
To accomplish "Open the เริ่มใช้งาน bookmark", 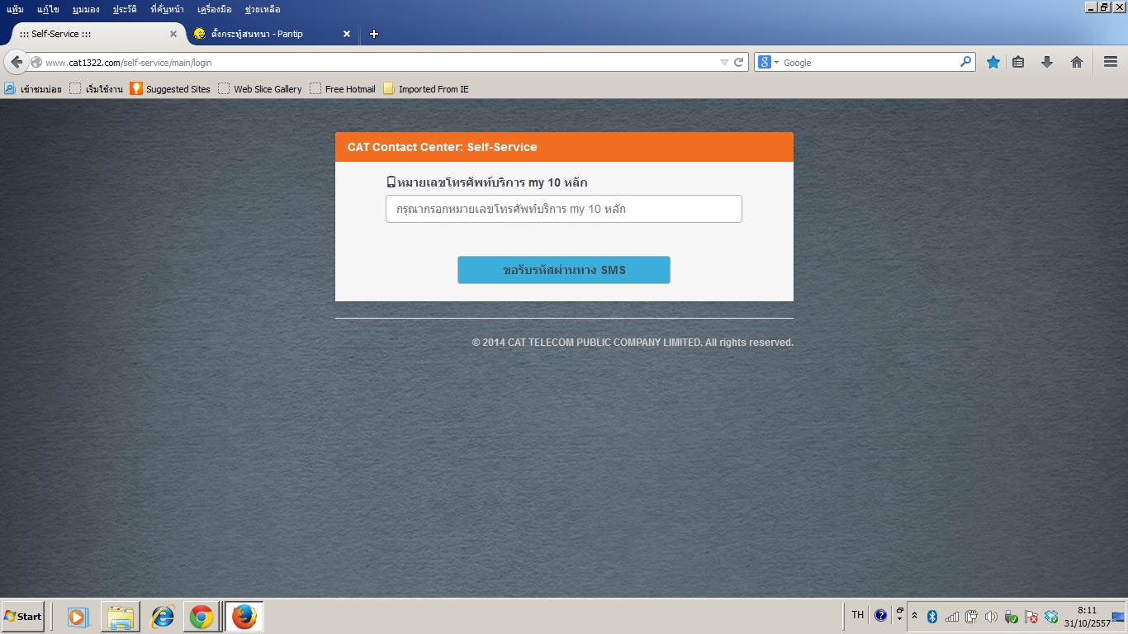I will point(97,88).
